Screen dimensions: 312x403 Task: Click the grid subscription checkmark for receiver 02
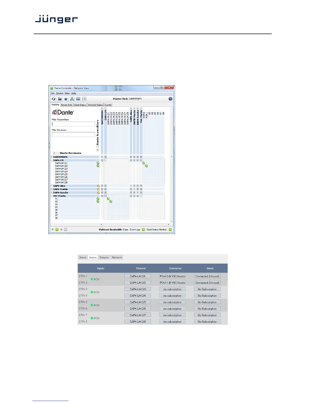click(111, 201)
